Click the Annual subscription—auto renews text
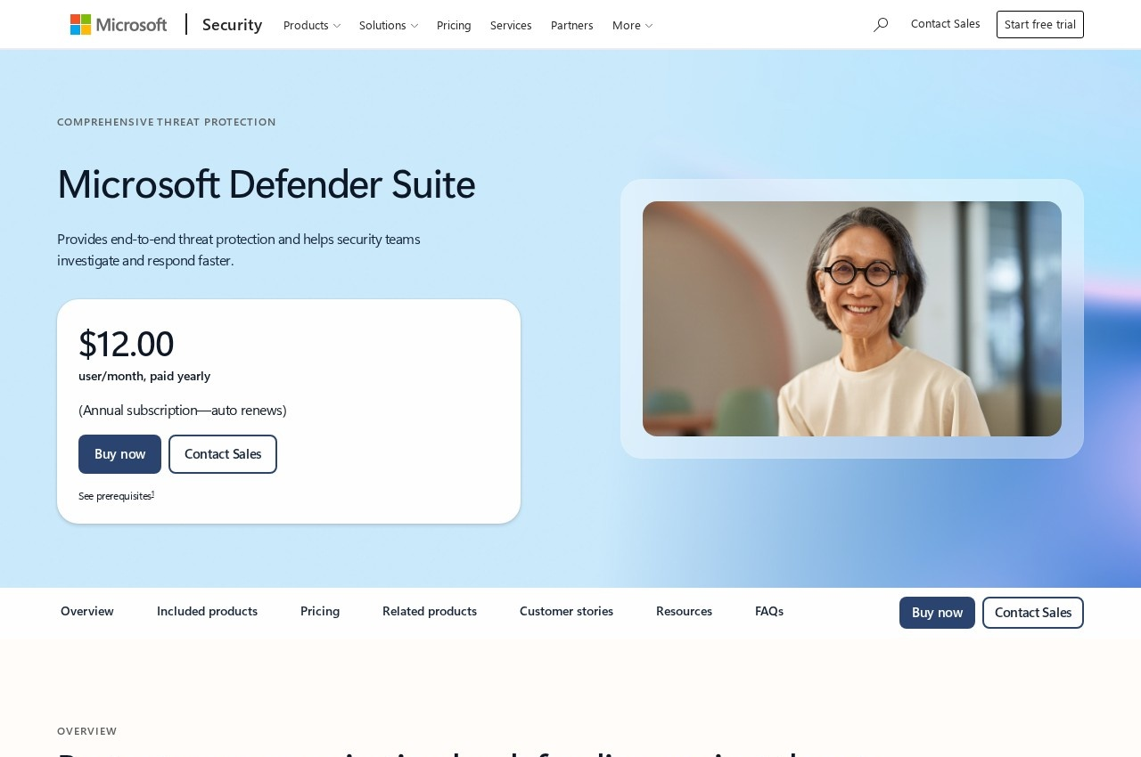 [183, 410]
